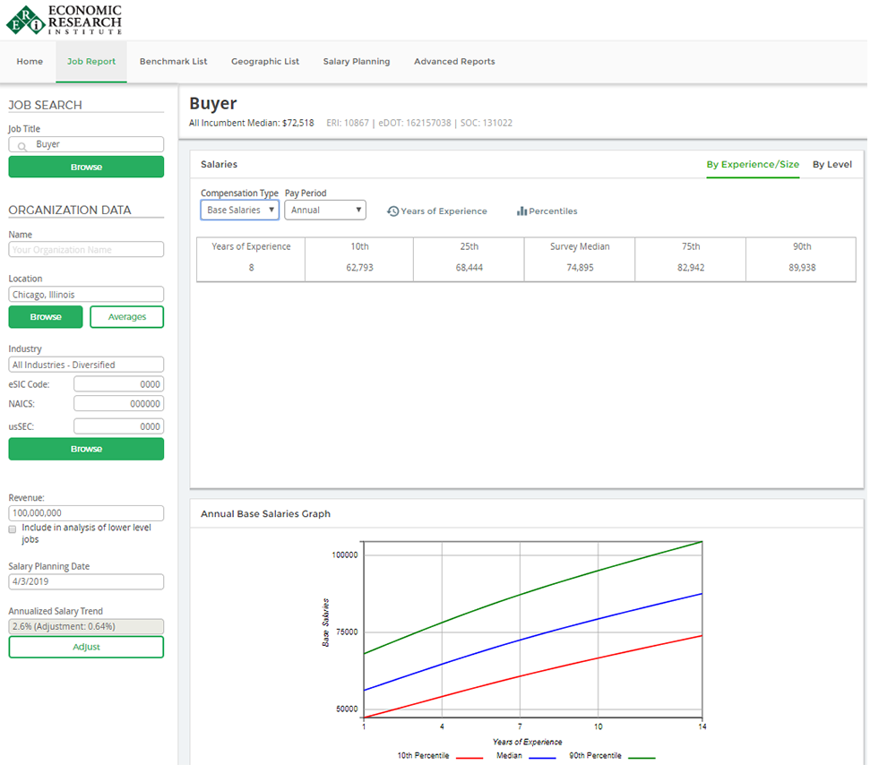Click the Buyer job heading
Image resolution: width=896 pixels, height=765 pixels.
point(213,103)
